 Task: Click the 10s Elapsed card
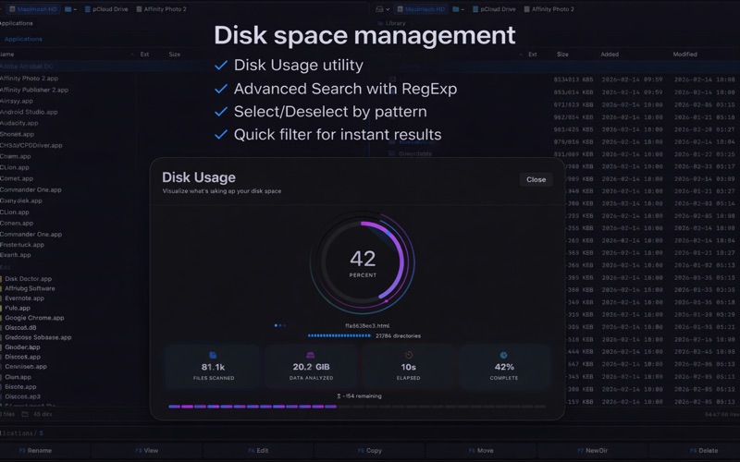(x=408, y=366)
